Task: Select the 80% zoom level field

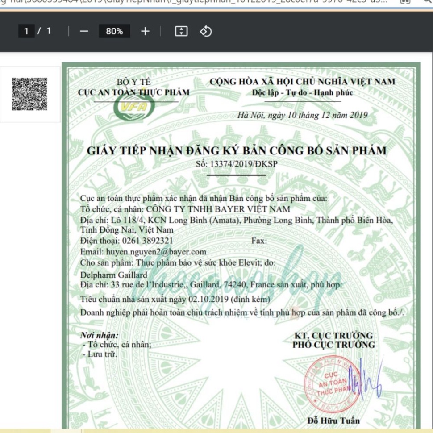Action: tap(114, 31)
